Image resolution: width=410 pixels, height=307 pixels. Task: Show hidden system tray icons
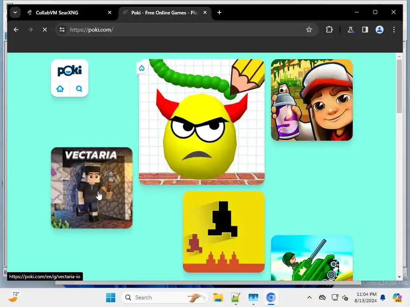click(x=310, y=297)
